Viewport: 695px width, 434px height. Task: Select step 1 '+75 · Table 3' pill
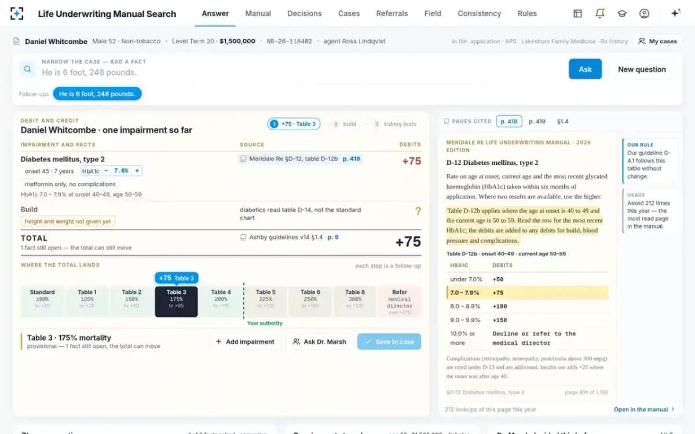pyautogui.click(x=294, y=124)
